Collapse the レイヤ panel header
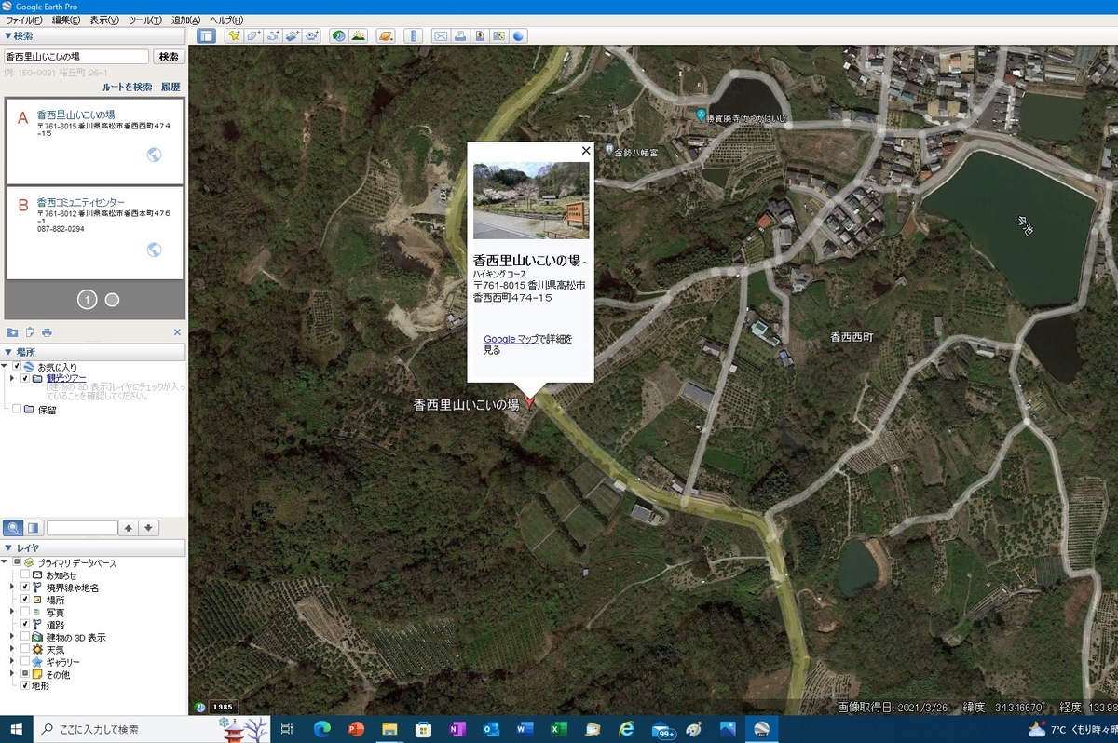This screenshot has width=1118, height=743. pos(93,547)
